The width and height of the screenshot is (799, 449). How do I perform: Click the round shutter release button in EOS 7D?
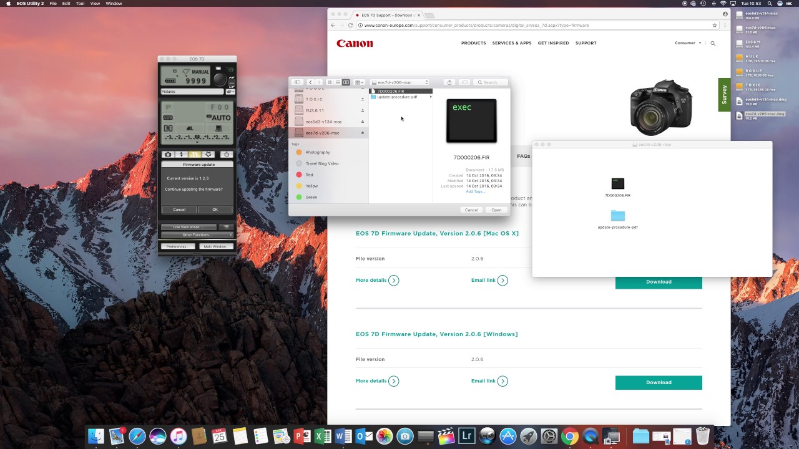220,79
